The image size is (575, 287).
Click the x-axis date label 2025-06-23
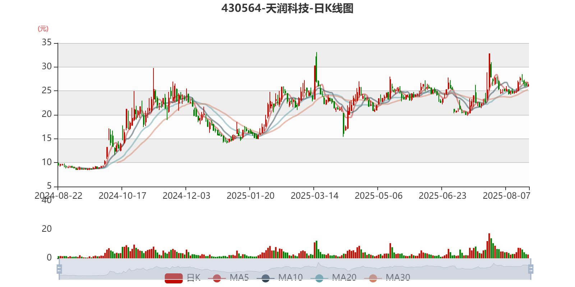[x=442, y=196]
